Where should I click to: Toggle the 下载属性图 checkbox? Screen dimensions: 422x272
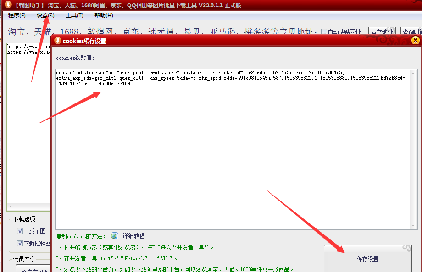20,243
